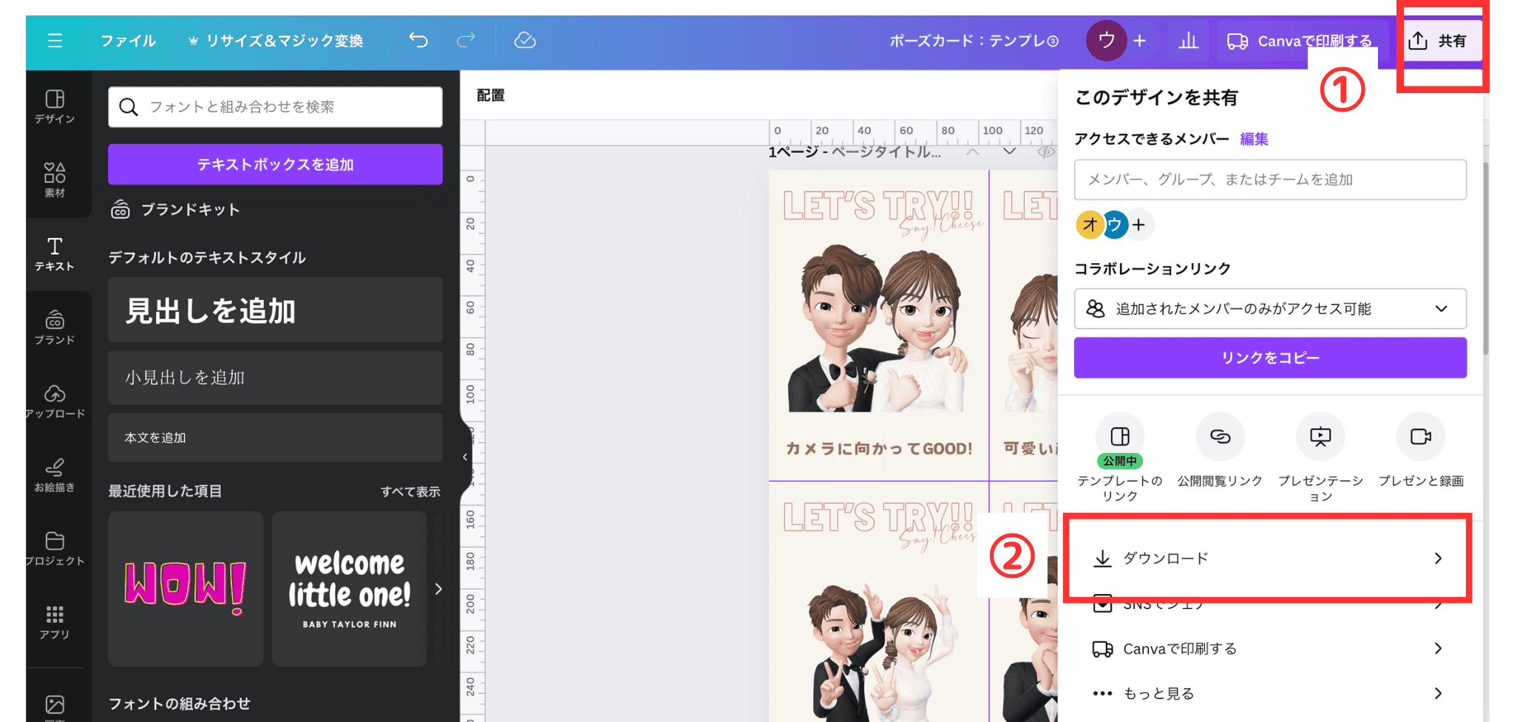The width and height of the screenshot is (1514, 722).
Task: Expand the ダウンロード option
Action: point(1267,558)
